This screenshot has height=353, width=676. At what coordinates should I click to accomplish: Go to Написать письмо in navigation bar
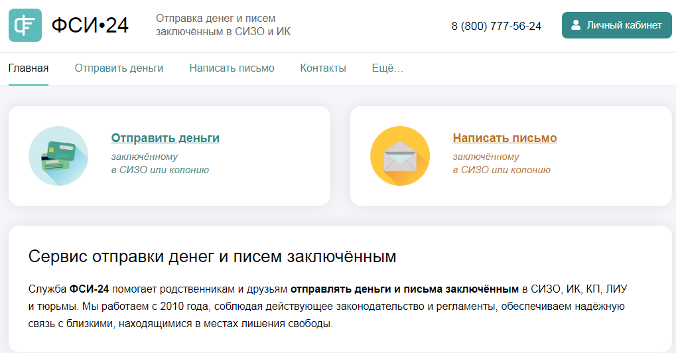click(x=232, y=68)
